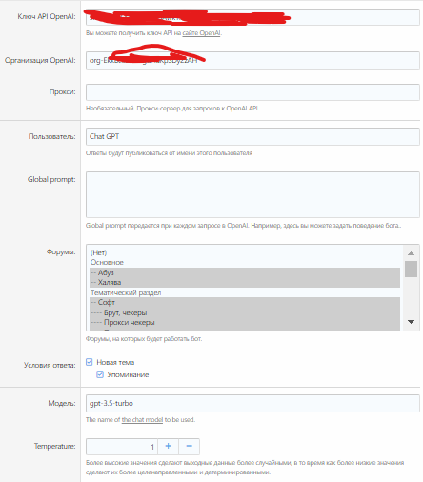Toggle the Упоминание checkbox

coord(100,374)
